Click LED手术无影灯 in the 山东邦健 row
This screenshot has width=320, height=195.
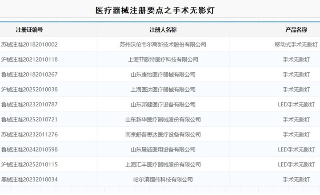[x=296, y=105]
